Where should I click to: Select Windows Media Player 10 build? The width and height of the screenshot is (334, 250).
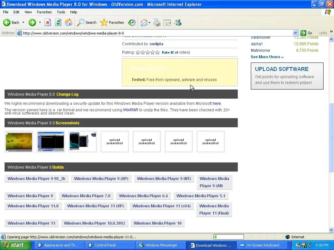[x=158, y=223]
